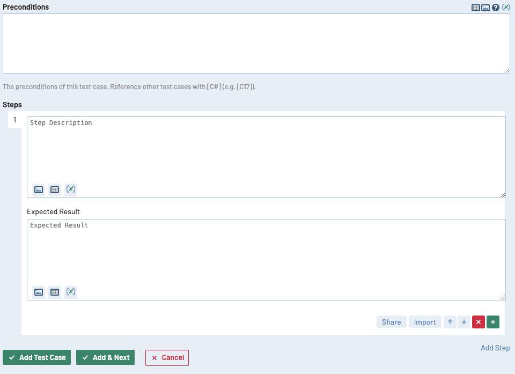Image resolution: width=515 pixels, height=374 pixels.
Task: Insert a variable into Preconditions
Action: point(506,7)
